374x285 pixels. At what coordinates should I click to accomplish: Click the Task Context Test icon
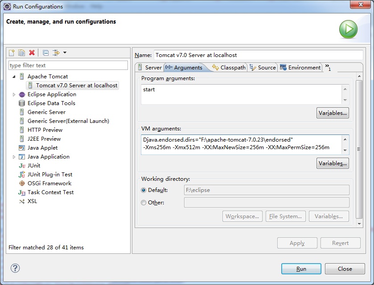(22, 192)
